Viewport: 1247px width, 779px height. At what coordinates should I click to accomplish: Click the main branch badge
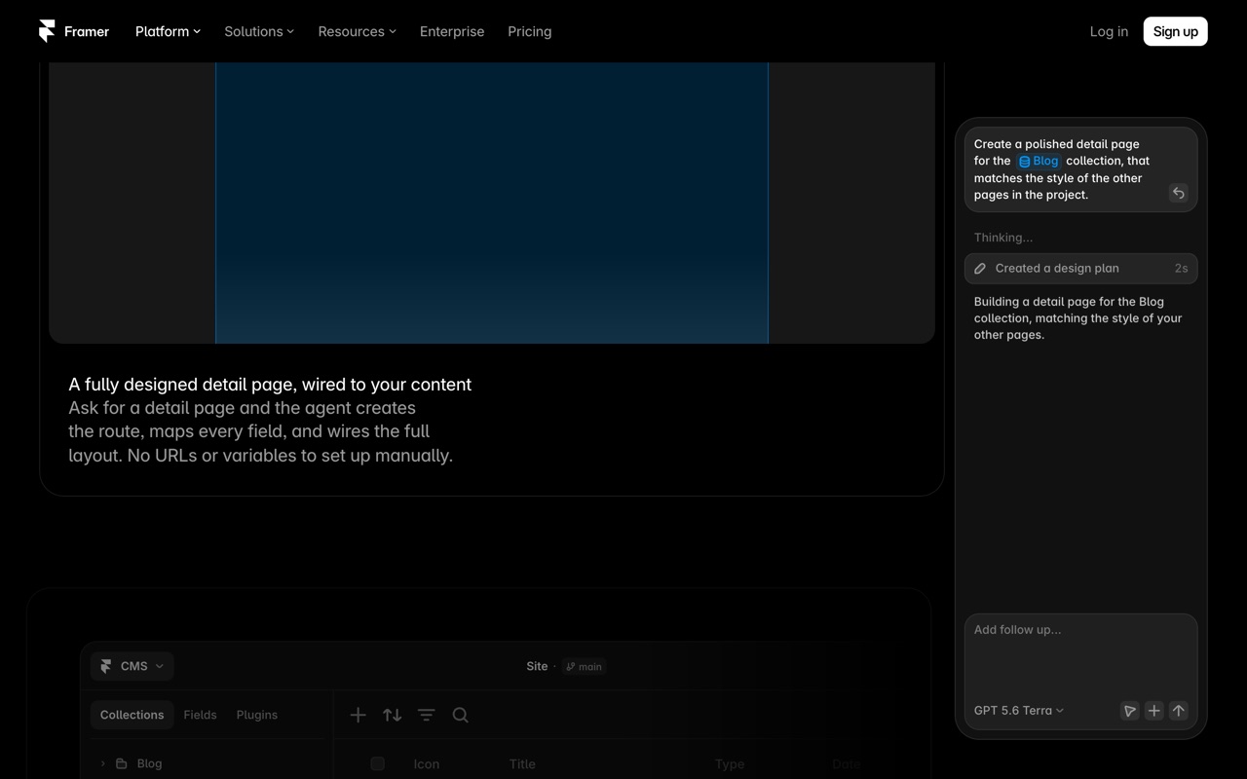click(x=584, y=667)
